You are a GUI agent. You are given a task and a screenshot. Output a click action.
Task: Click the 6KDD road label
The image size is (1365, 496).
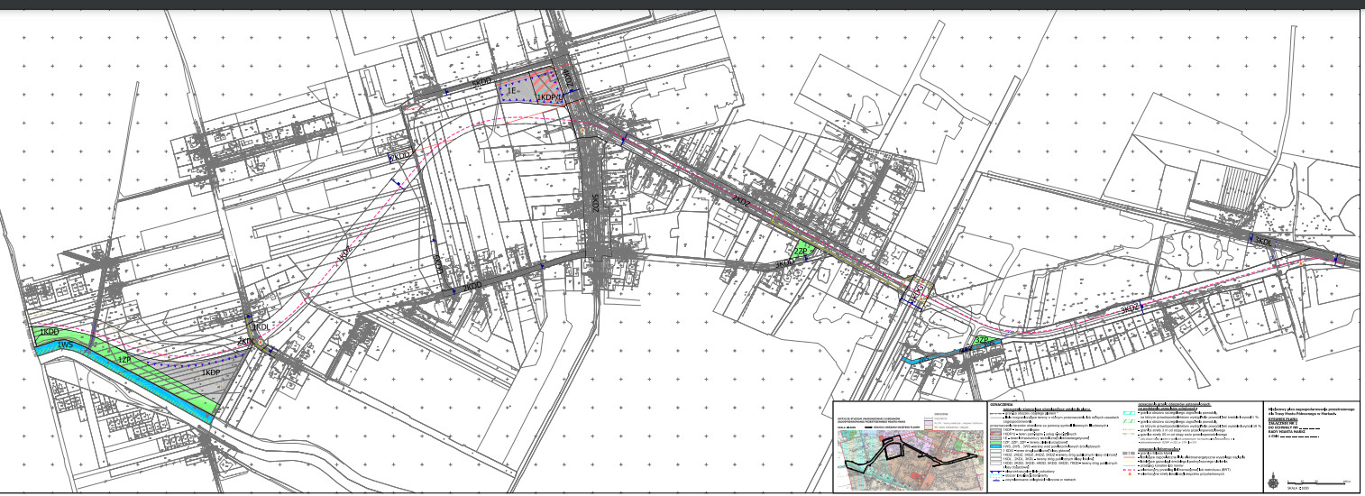(x=438, y=263)
